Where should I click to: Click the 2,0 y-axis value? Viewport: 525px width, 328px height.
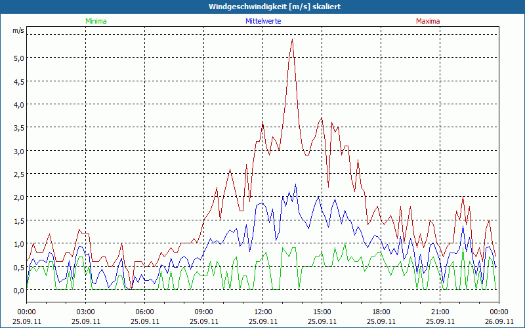[x=18, y=197]
